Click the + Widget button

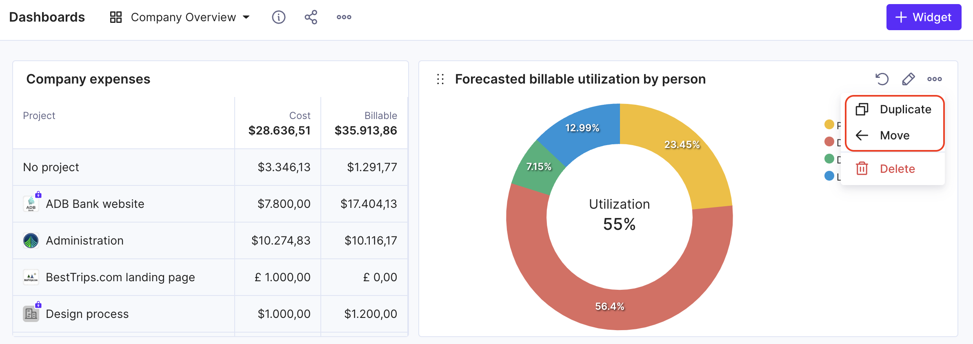tap(924, 17)
